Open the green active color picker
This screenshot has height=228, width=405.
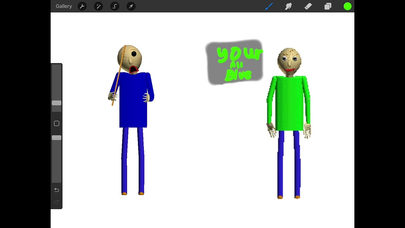(x=347, y=6)
